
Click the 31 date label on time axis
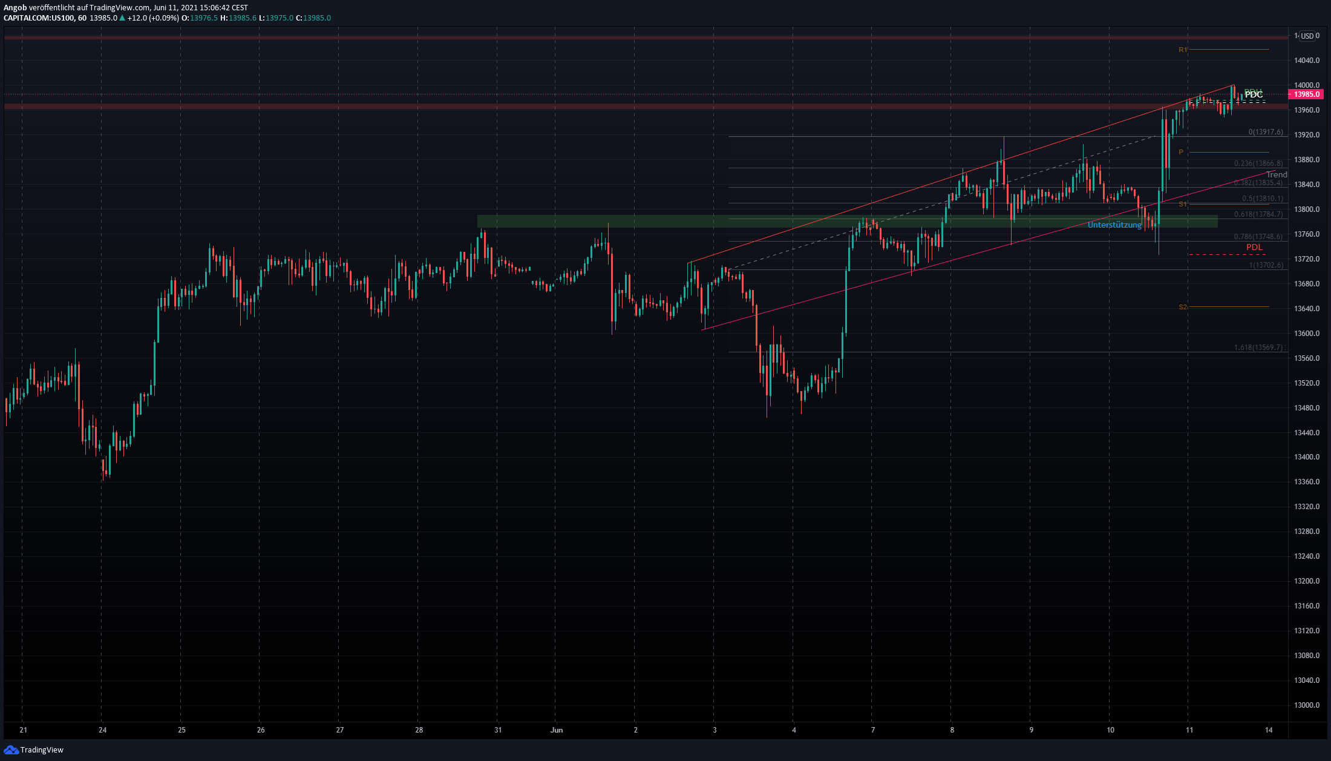(498, 730)
